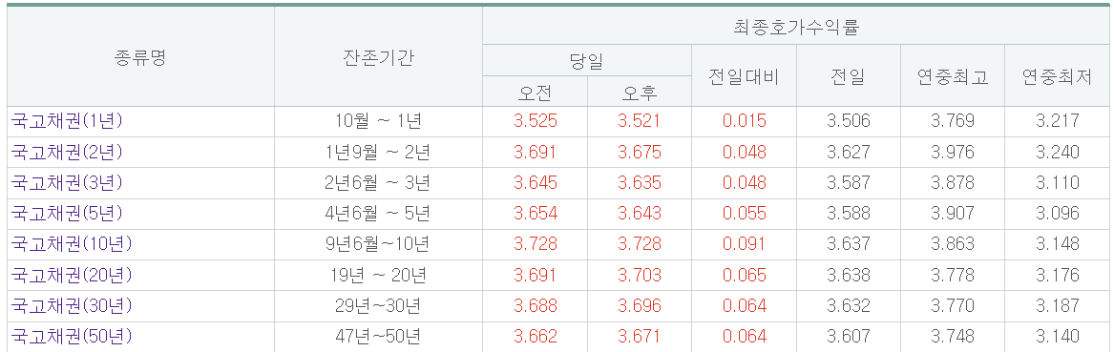The height and width of the screenshot is (352, 1114).
Task: Click the 당일 header cell
Action: point(586,61)
